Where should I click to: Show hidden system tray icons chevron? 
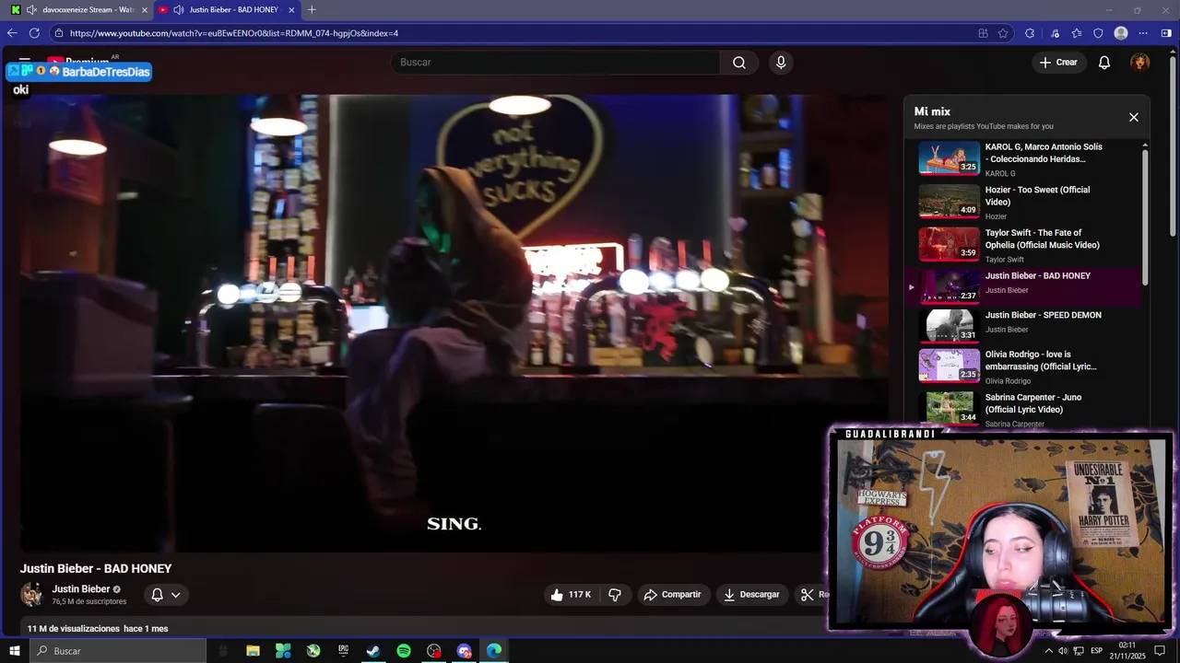pos(1048,651)
